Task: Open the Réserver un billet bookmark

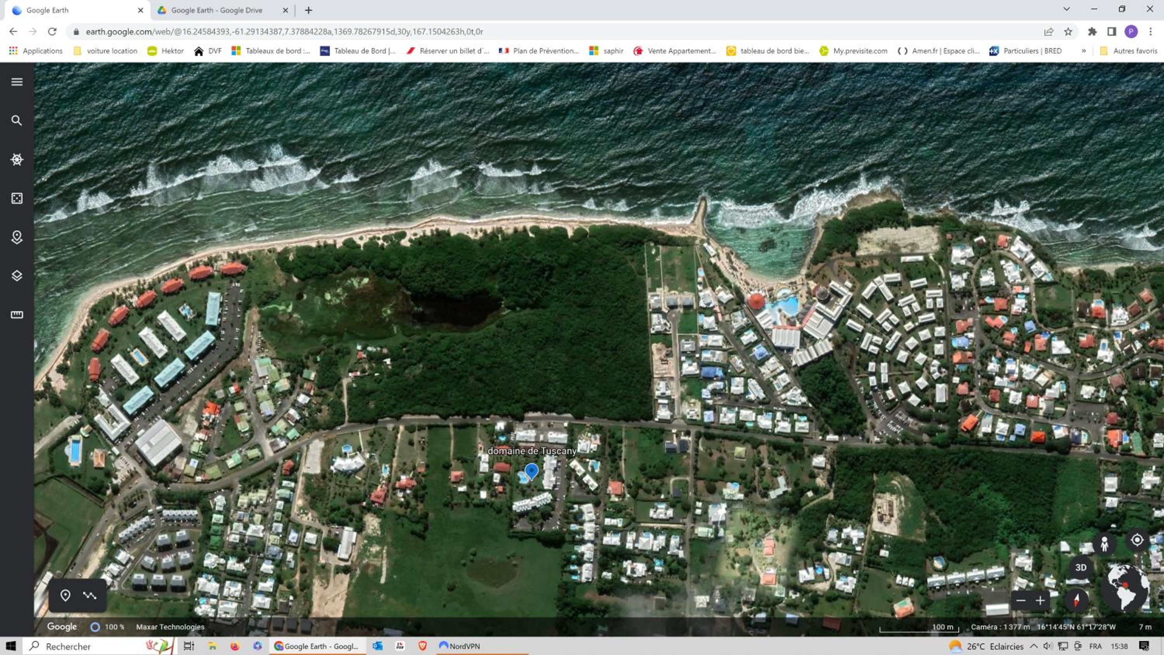Action: (x=447, y=50)
